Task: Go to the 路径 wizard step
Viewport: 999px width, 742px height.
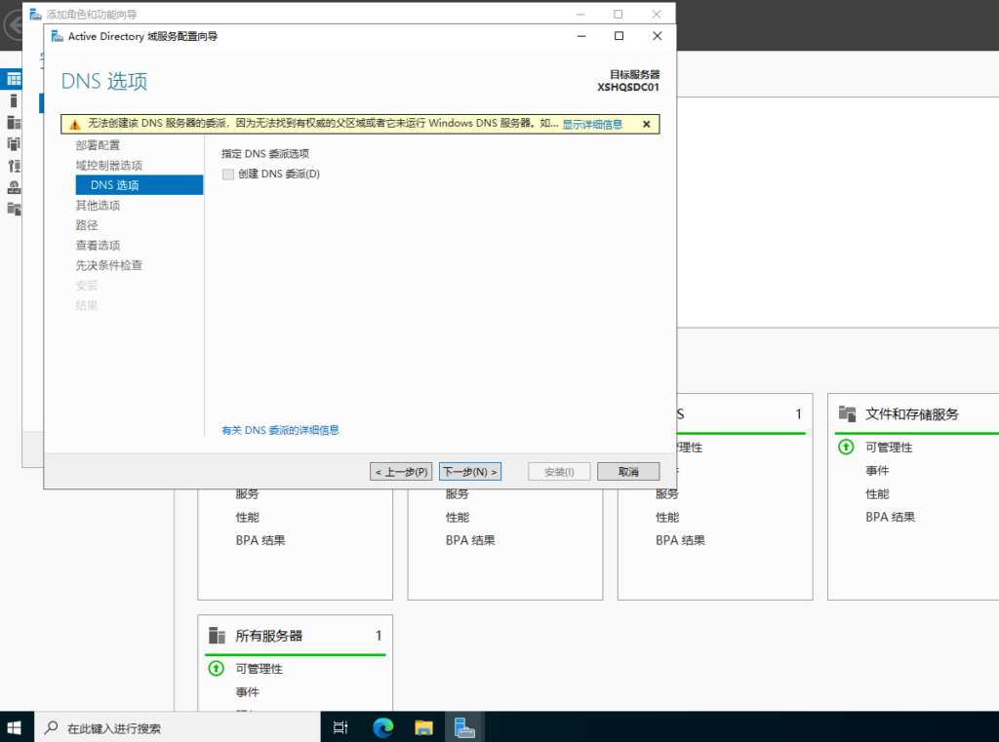Action: point(87,225)
